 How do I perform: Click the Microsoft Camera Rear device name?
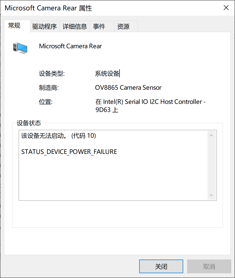tap(70, 46)
